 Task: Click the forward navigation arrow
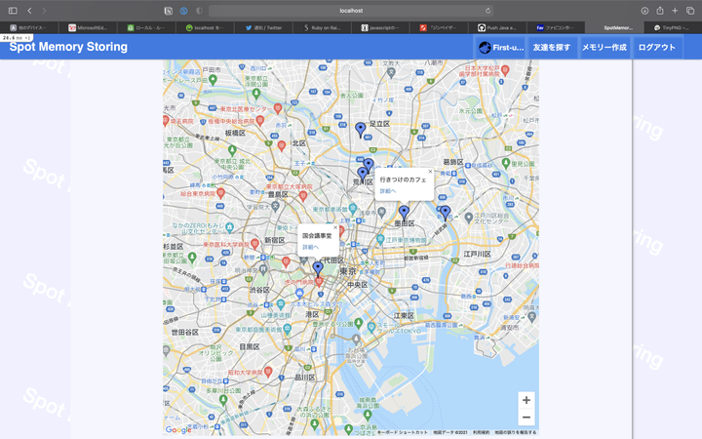point(44,11)
